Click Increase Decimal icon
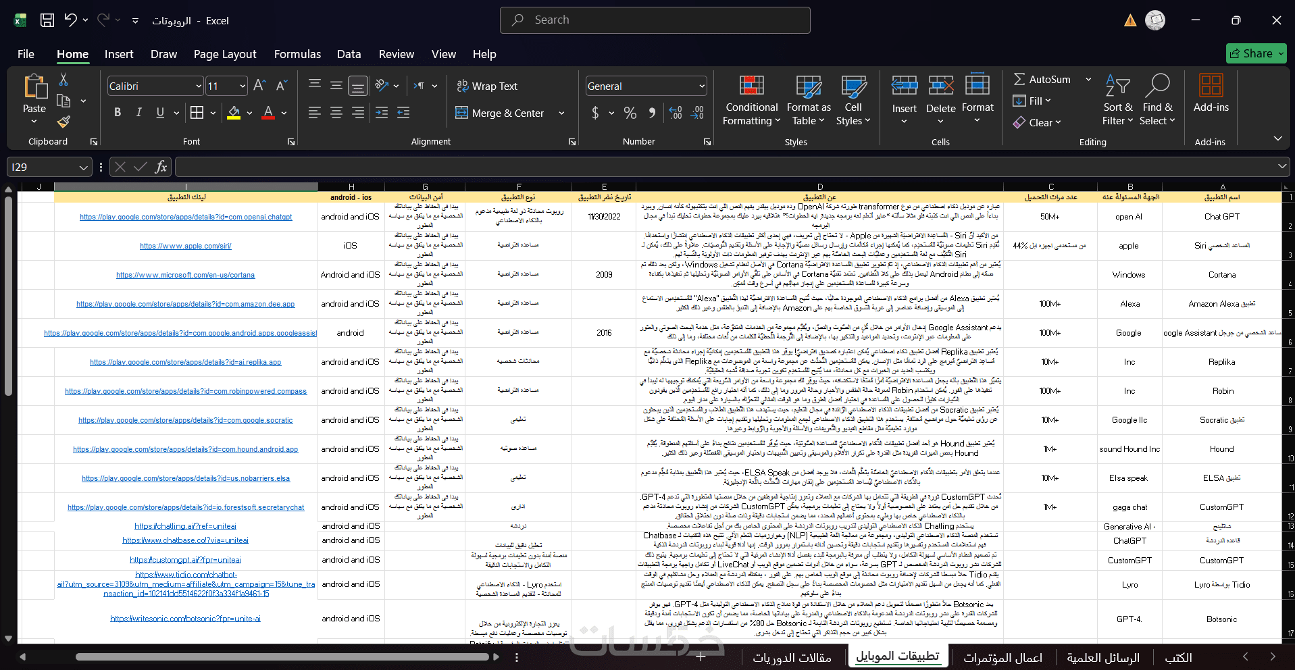The width and height of the screenshot is (1295, 670). coord(676,113)
